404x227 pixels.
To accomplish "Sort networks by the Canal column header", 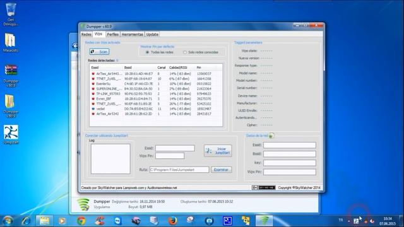I will tap(162, 67).
